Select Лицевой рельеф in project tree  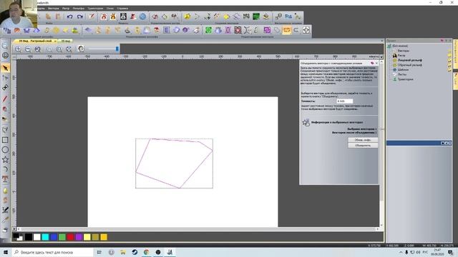pyautogui.click(x=410, y=60)
